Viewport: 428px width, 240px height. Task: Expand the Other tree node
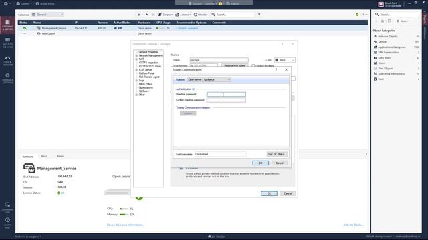point(136,95)
